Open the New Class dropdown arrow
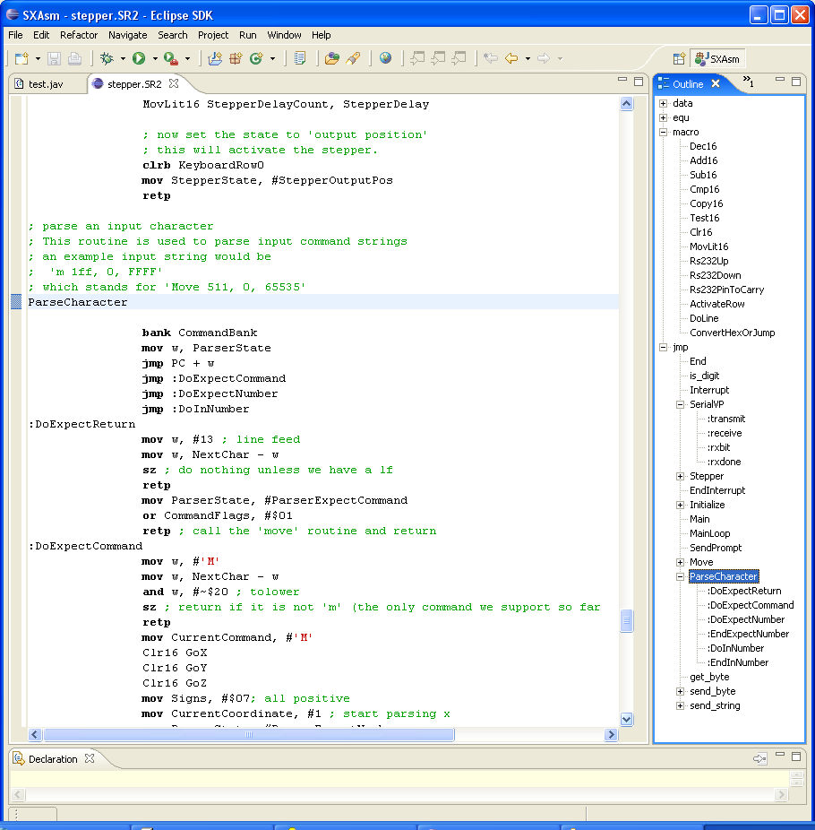815x830 pixels. click(x=272, y=59)
